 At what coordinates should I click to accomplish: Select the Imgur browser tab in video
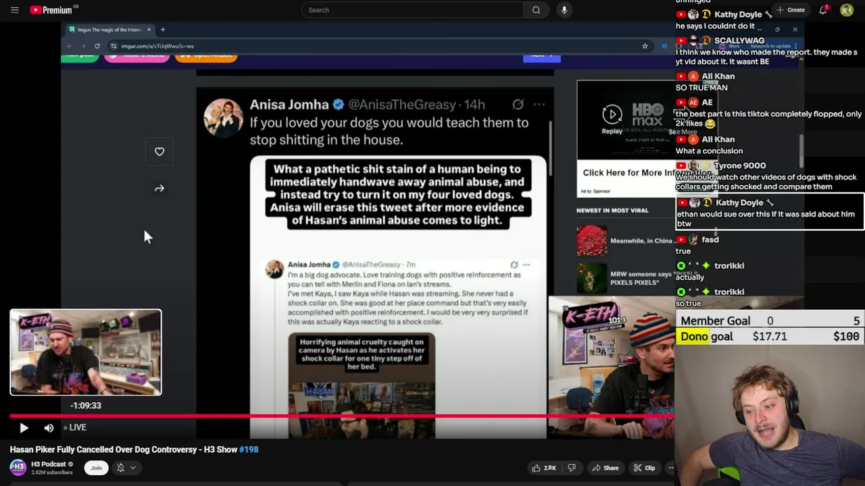pos(108,30)
